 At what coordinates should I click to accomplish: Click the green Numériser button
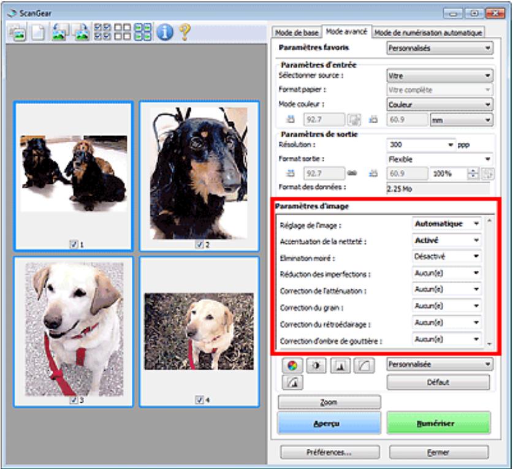[438, 423]
